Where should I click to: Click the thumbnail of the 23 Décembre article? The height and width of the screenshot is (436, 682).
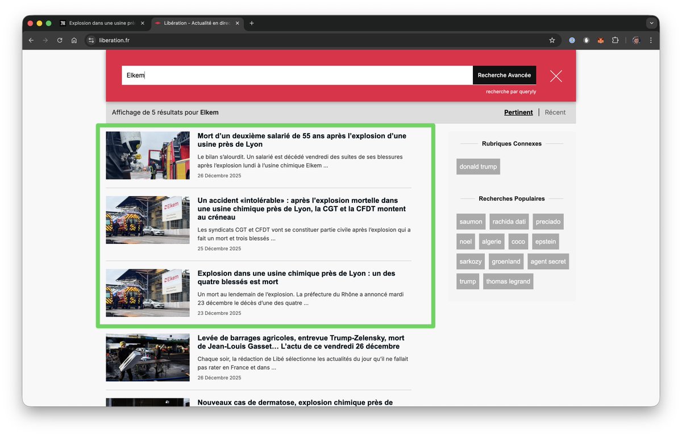coord(148,293)
